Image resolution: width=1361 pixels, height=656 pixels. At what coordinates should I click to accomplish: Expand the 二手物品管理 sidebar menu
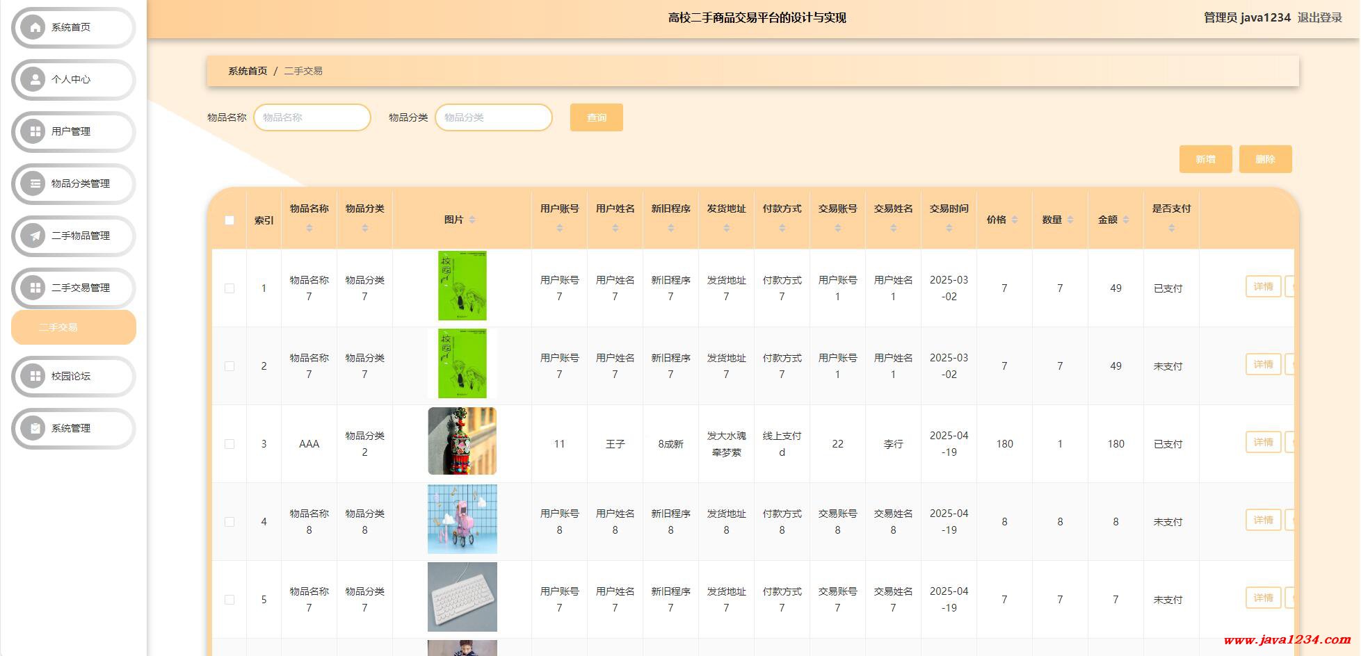74,236
